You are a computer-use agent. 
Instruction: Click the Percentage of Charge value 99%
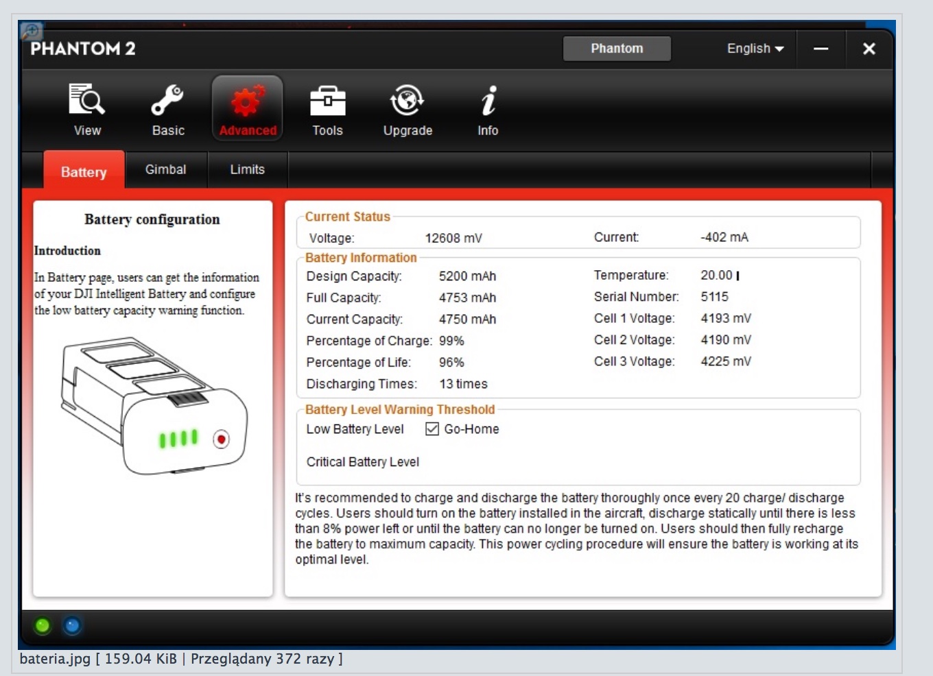coord(451,341)
